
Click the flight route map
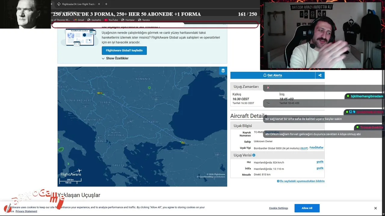pos(142,127)
